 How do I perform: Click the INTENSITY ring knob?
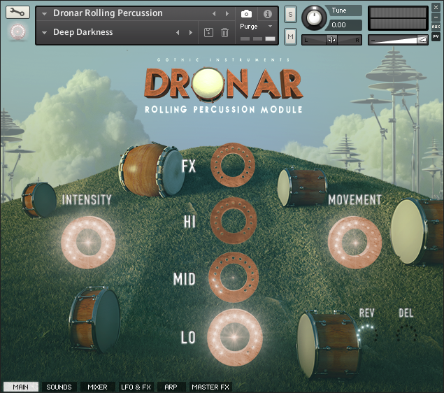click(x=88, y=242)
